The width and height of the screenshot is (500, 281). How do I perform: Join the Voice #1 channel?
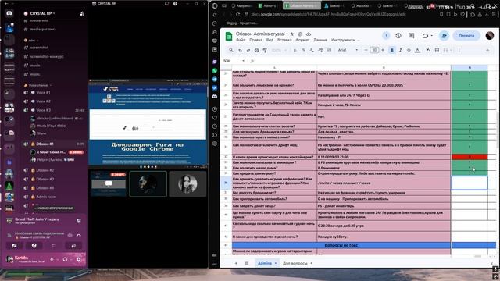[43, 92]
